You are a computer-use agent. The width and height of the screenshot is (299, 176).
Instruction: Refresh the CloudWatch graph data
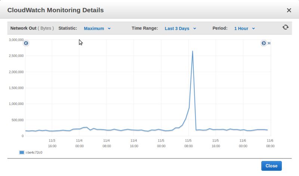tap(285, 27)
